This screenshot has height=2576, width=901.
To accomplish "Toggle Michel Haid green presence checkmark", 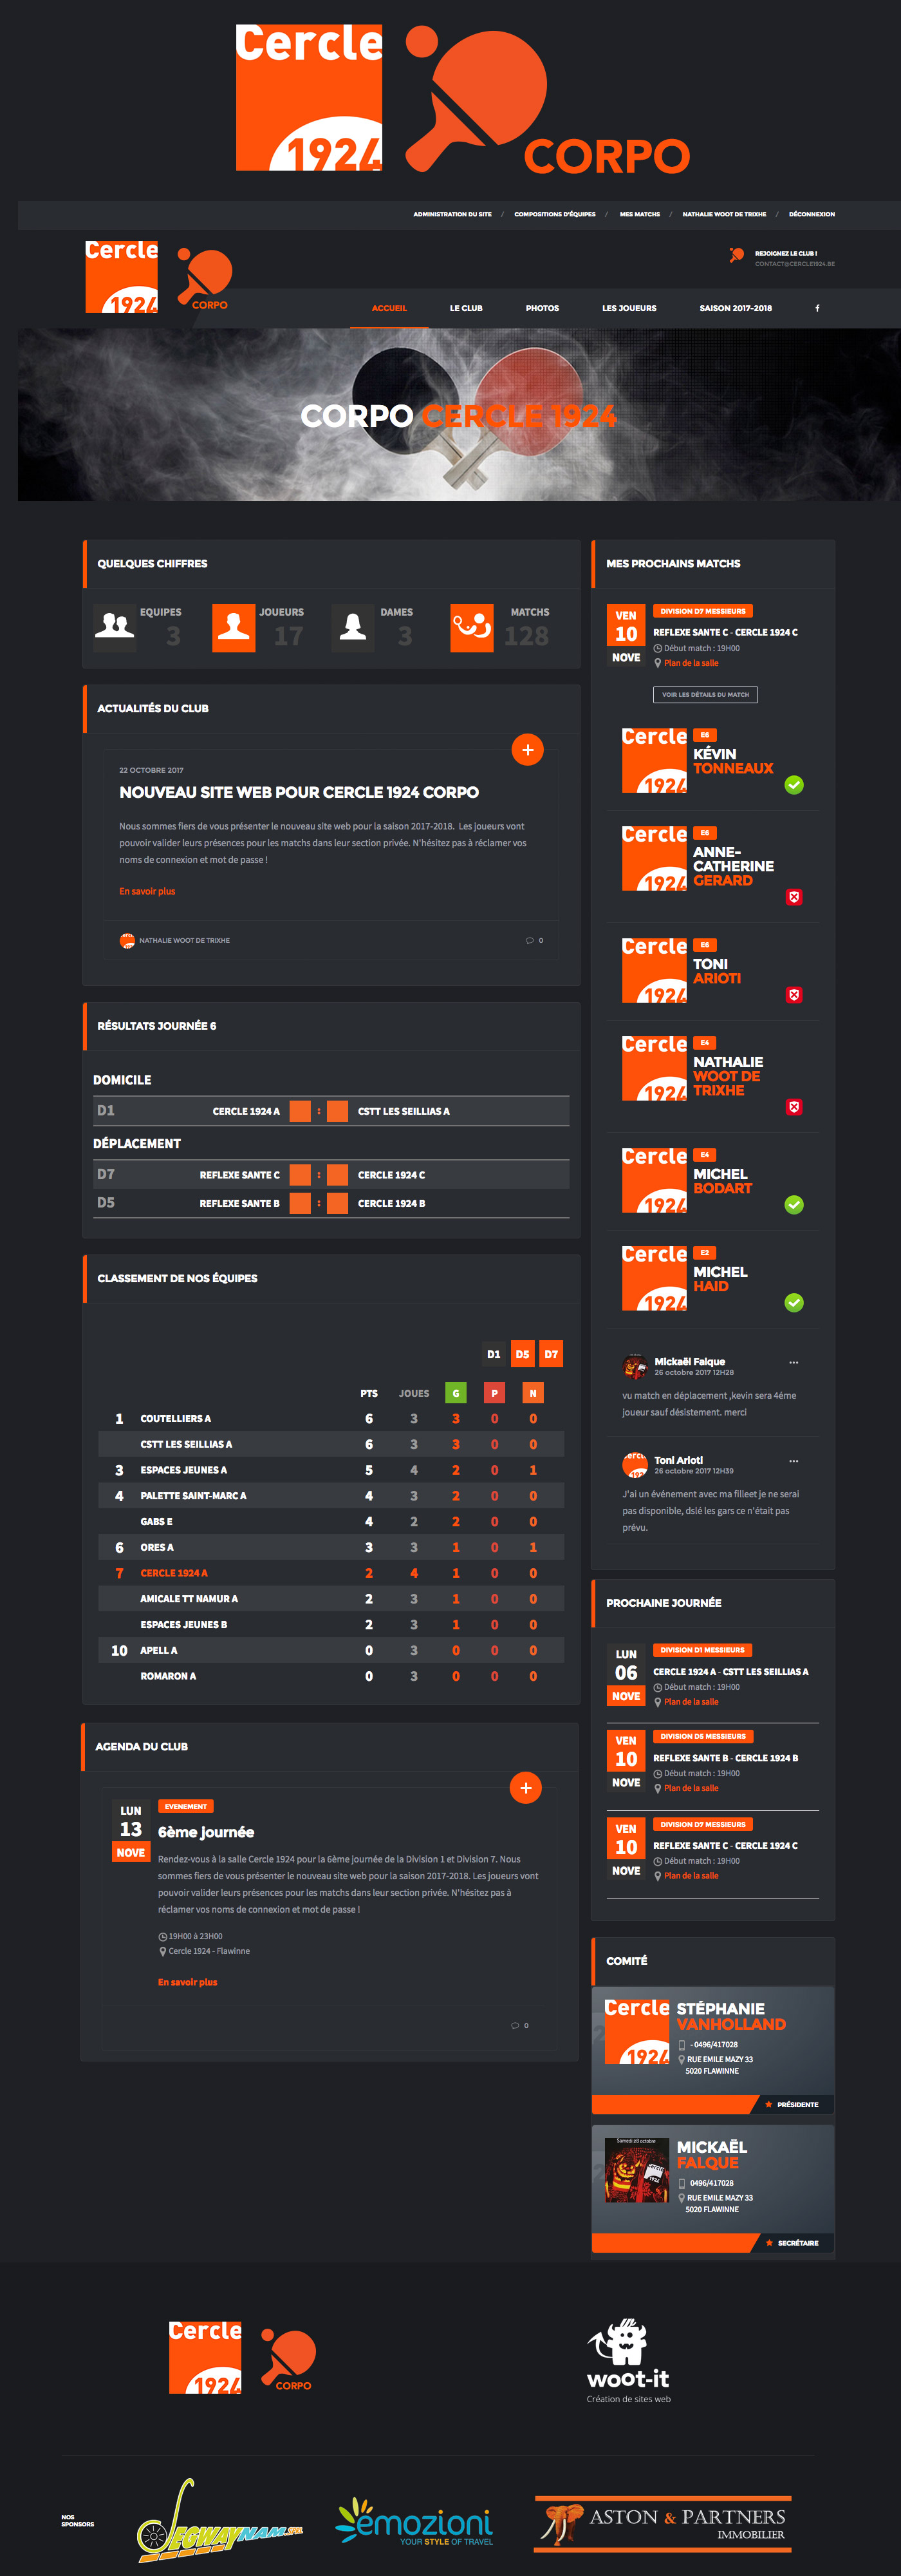I will point(794,1303).
